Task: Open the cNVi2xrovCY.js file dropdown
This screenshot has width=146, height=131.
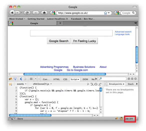Action: tap(42, 84)
